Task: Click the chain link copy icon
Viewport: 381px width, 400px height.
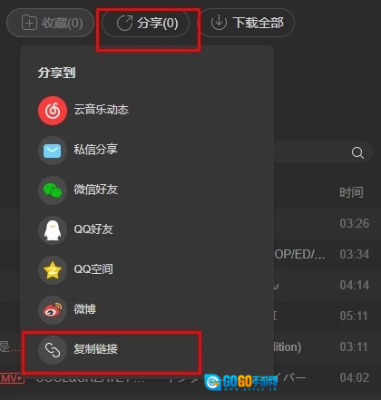Action: (53, 350)
